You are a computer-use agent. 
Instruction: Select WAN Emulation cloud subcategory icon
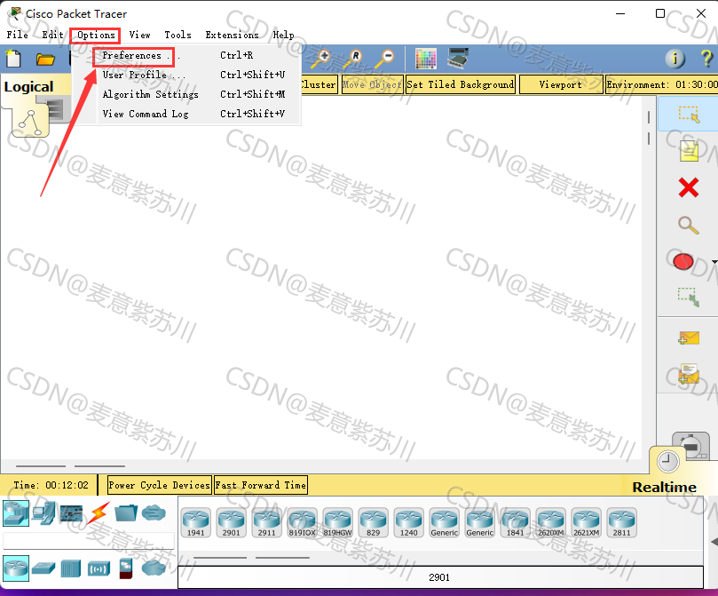[154, 568]
